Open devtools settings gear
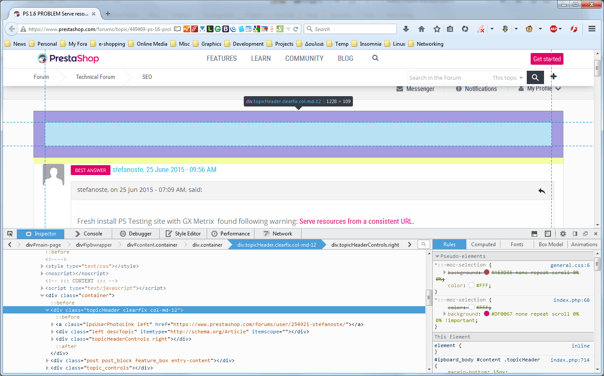The height and width of the screenshot is (376, 604). tap(563, 234)
